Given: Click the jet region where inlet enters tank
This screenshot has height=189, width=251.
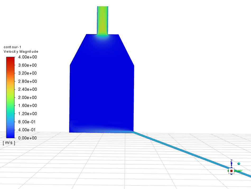Looking at the screenshot, I should click(103, 37).
